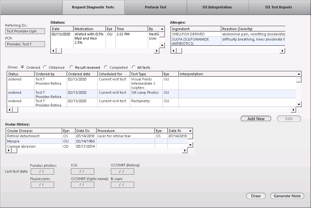Click Ocular History scroll right arrow
The height and width of the screenshot is (208, 311).
click(185, 150)
